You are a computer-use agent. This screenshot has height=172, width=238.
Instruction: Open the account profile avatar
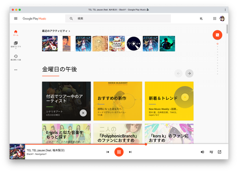[222, 19]
